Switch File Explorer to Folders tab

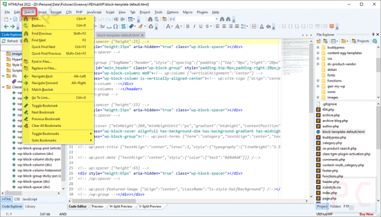336,206
